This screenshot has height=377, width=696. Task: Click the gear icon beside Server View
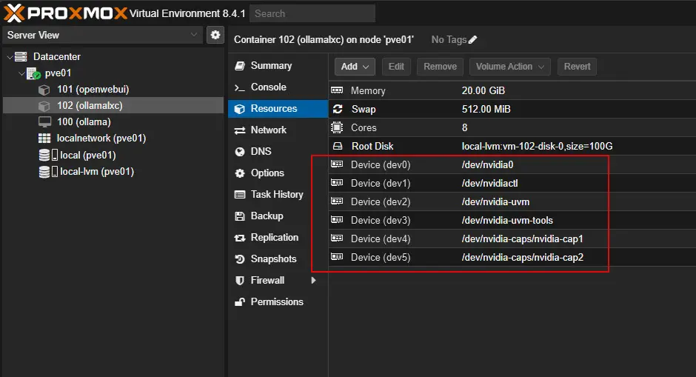(x=215, y=35)
